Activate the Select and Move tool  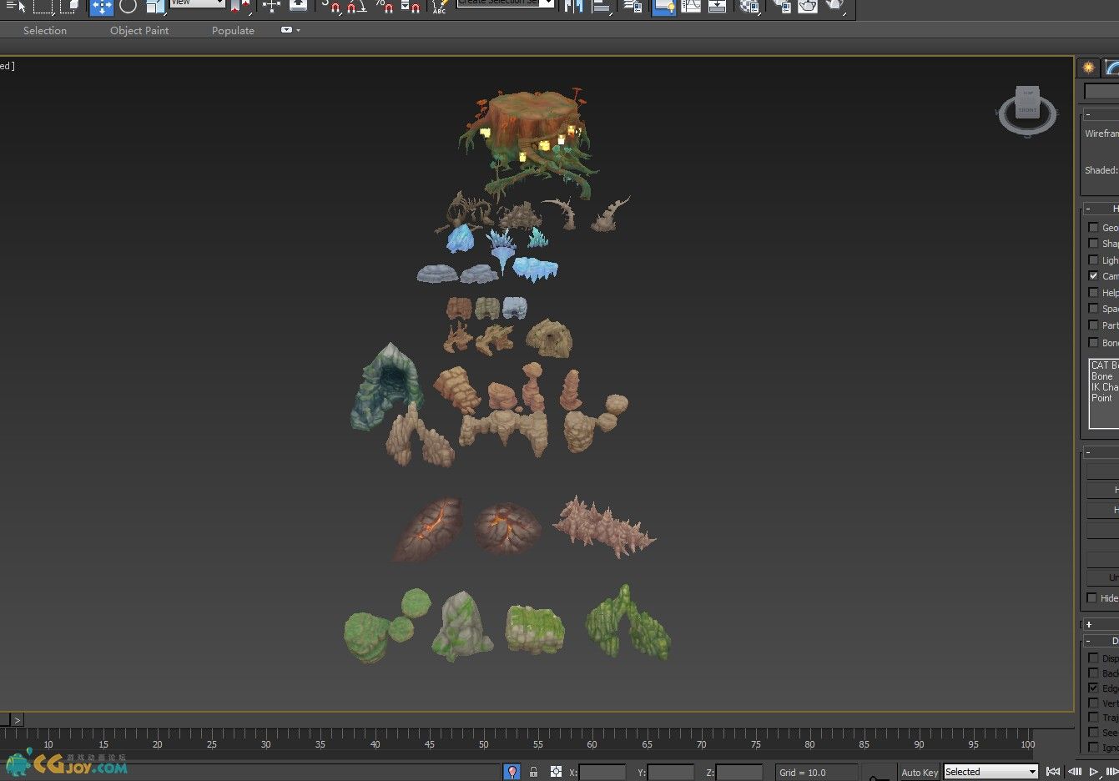tap(101, 7)
